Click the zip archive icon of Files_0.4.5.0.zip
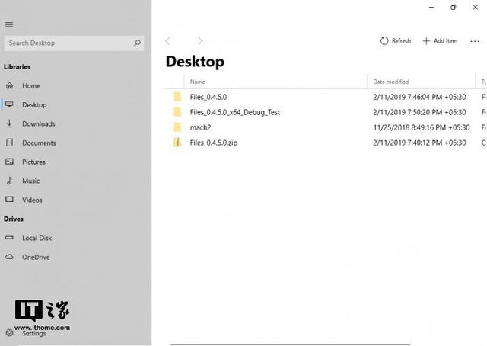Image resolution: width=487 pixels, height=346 pixels. (x=177, y=143)
